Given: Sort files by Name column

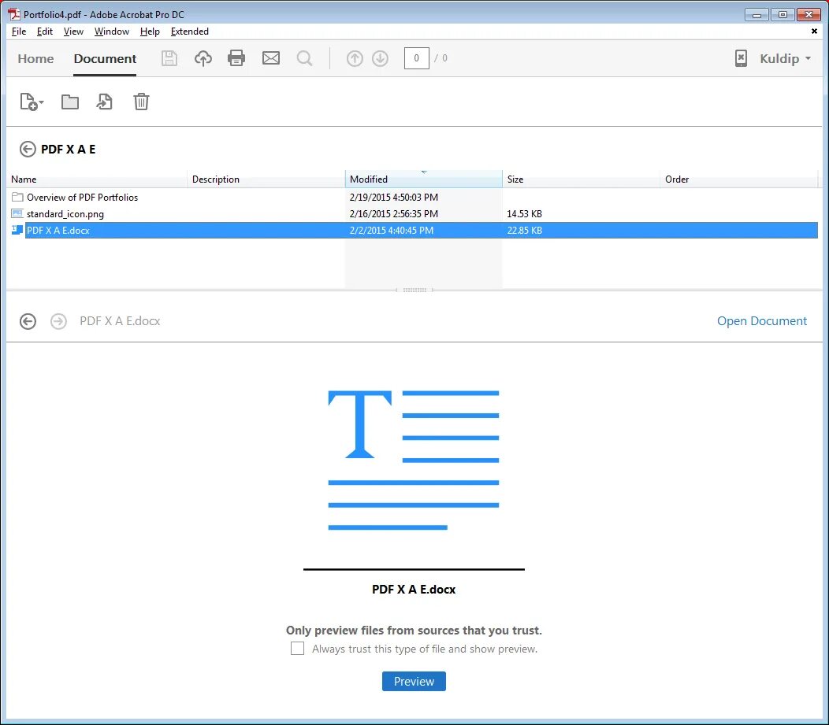Looking at the screenshot, I should click(99, 179).
